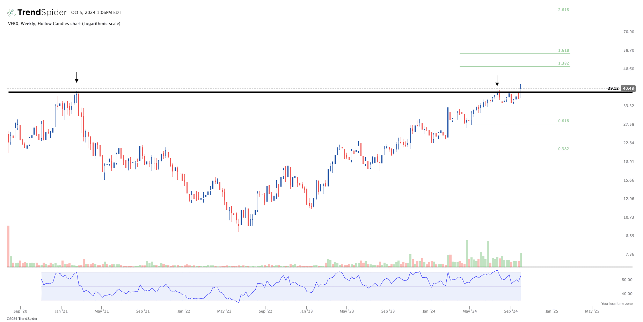Click the TrendSpider spider logo icon
This screenshot has height=322, width=643.
pos(11,13)
